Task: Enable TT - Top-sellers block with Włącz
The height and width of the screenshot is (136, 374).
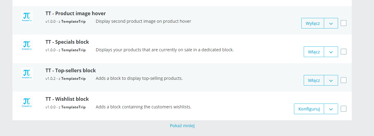Action: (314, 80)
